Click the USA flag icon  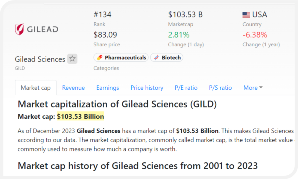(246, 15)
